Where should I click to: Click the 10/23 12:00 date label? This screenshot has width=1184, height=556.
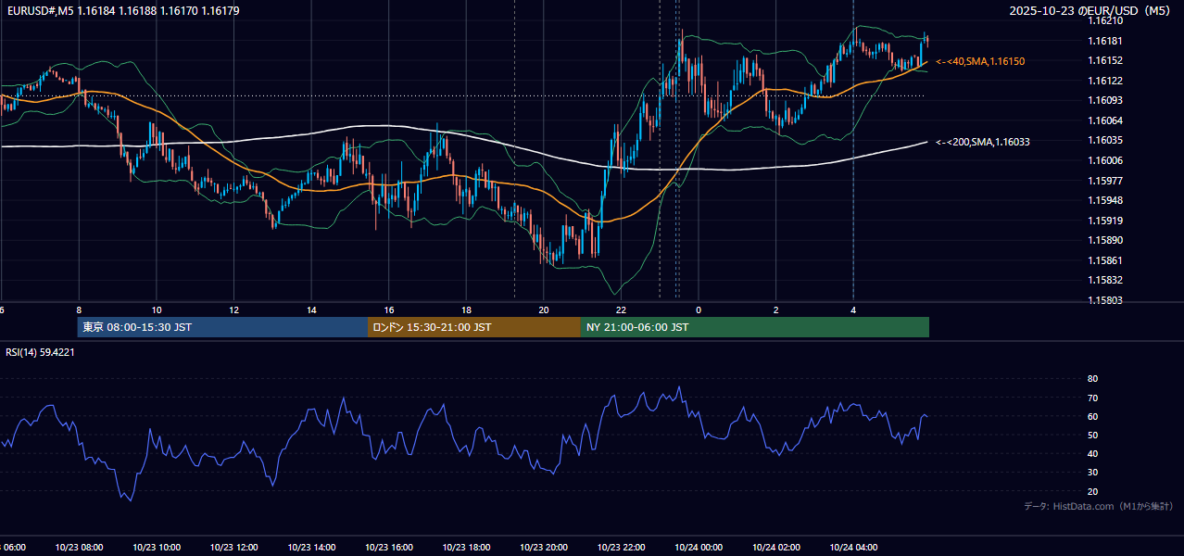pyautogui.click(x=234, y=548)
